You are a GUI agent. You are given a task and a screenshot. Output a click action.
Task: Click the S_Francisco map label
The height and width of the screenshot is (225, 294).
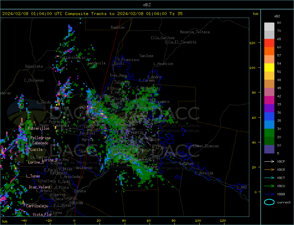[x=128, y=60]
